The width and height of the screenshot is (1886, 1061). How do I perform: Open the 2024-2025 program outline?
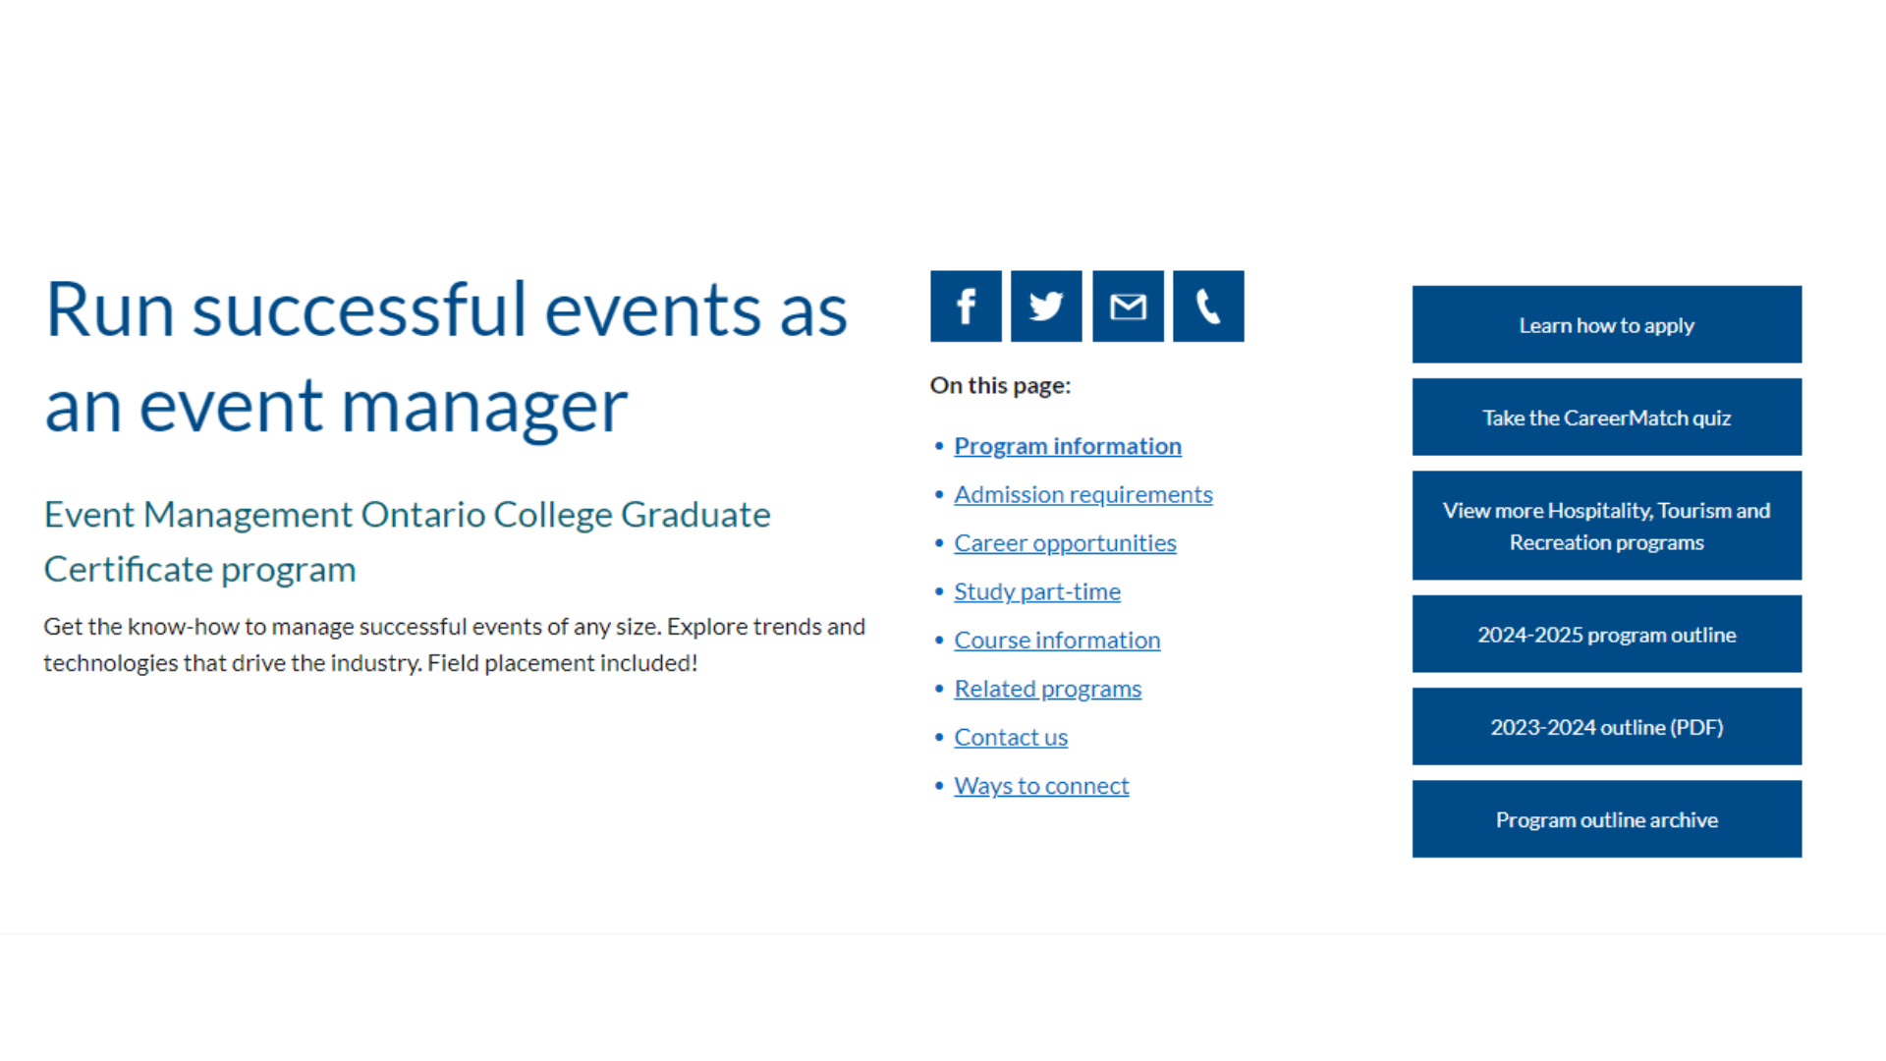(x=1606, y=635)
